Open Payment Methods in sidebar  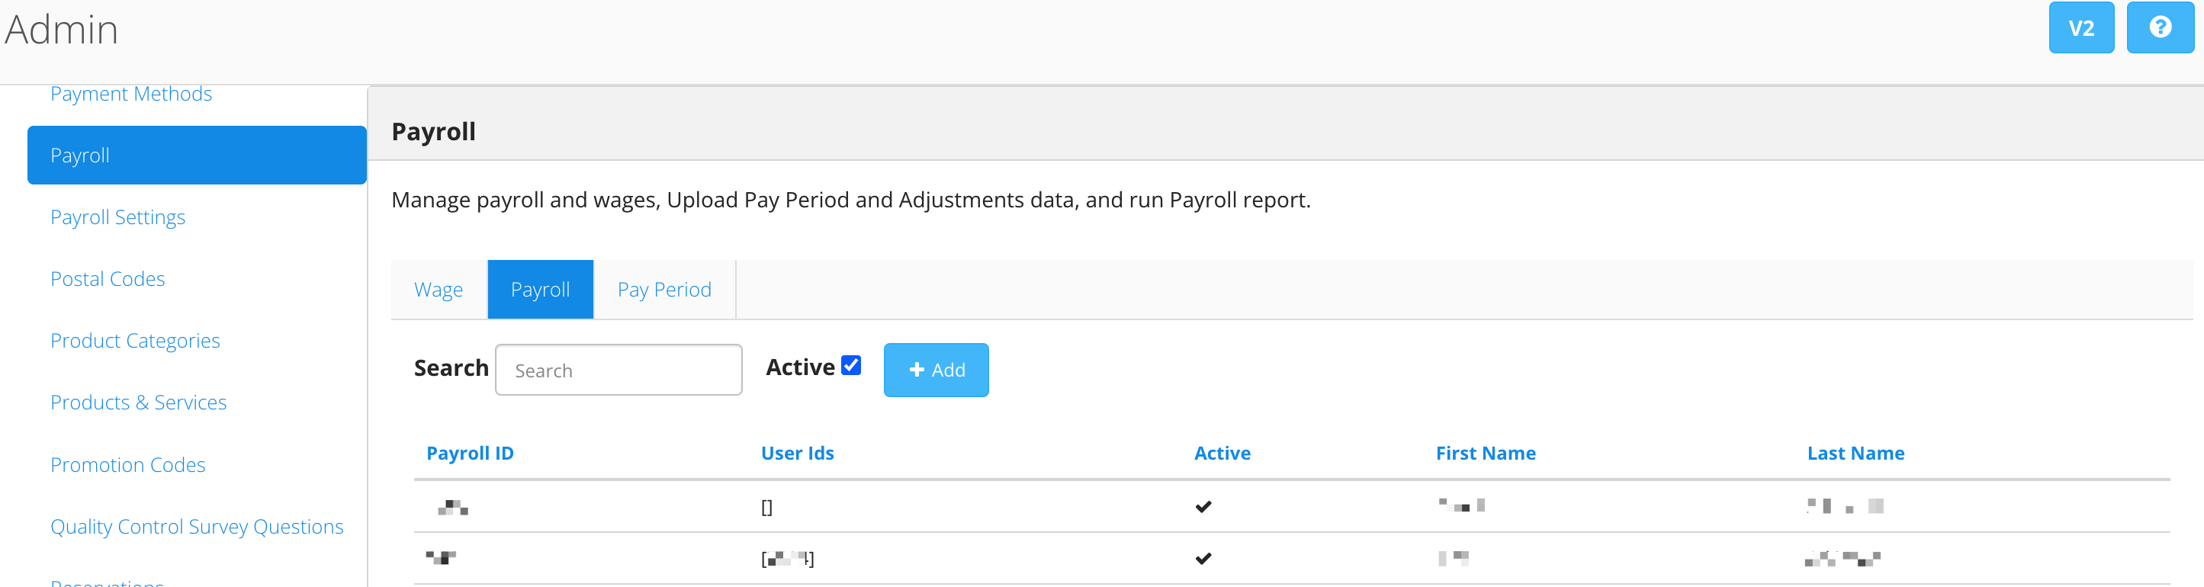131,93
